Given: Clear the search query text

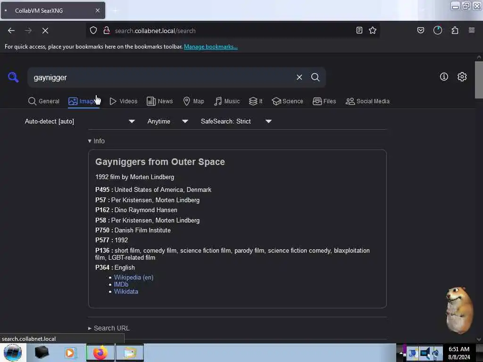Looking at the screenshot, I should (x=299, y=77).
